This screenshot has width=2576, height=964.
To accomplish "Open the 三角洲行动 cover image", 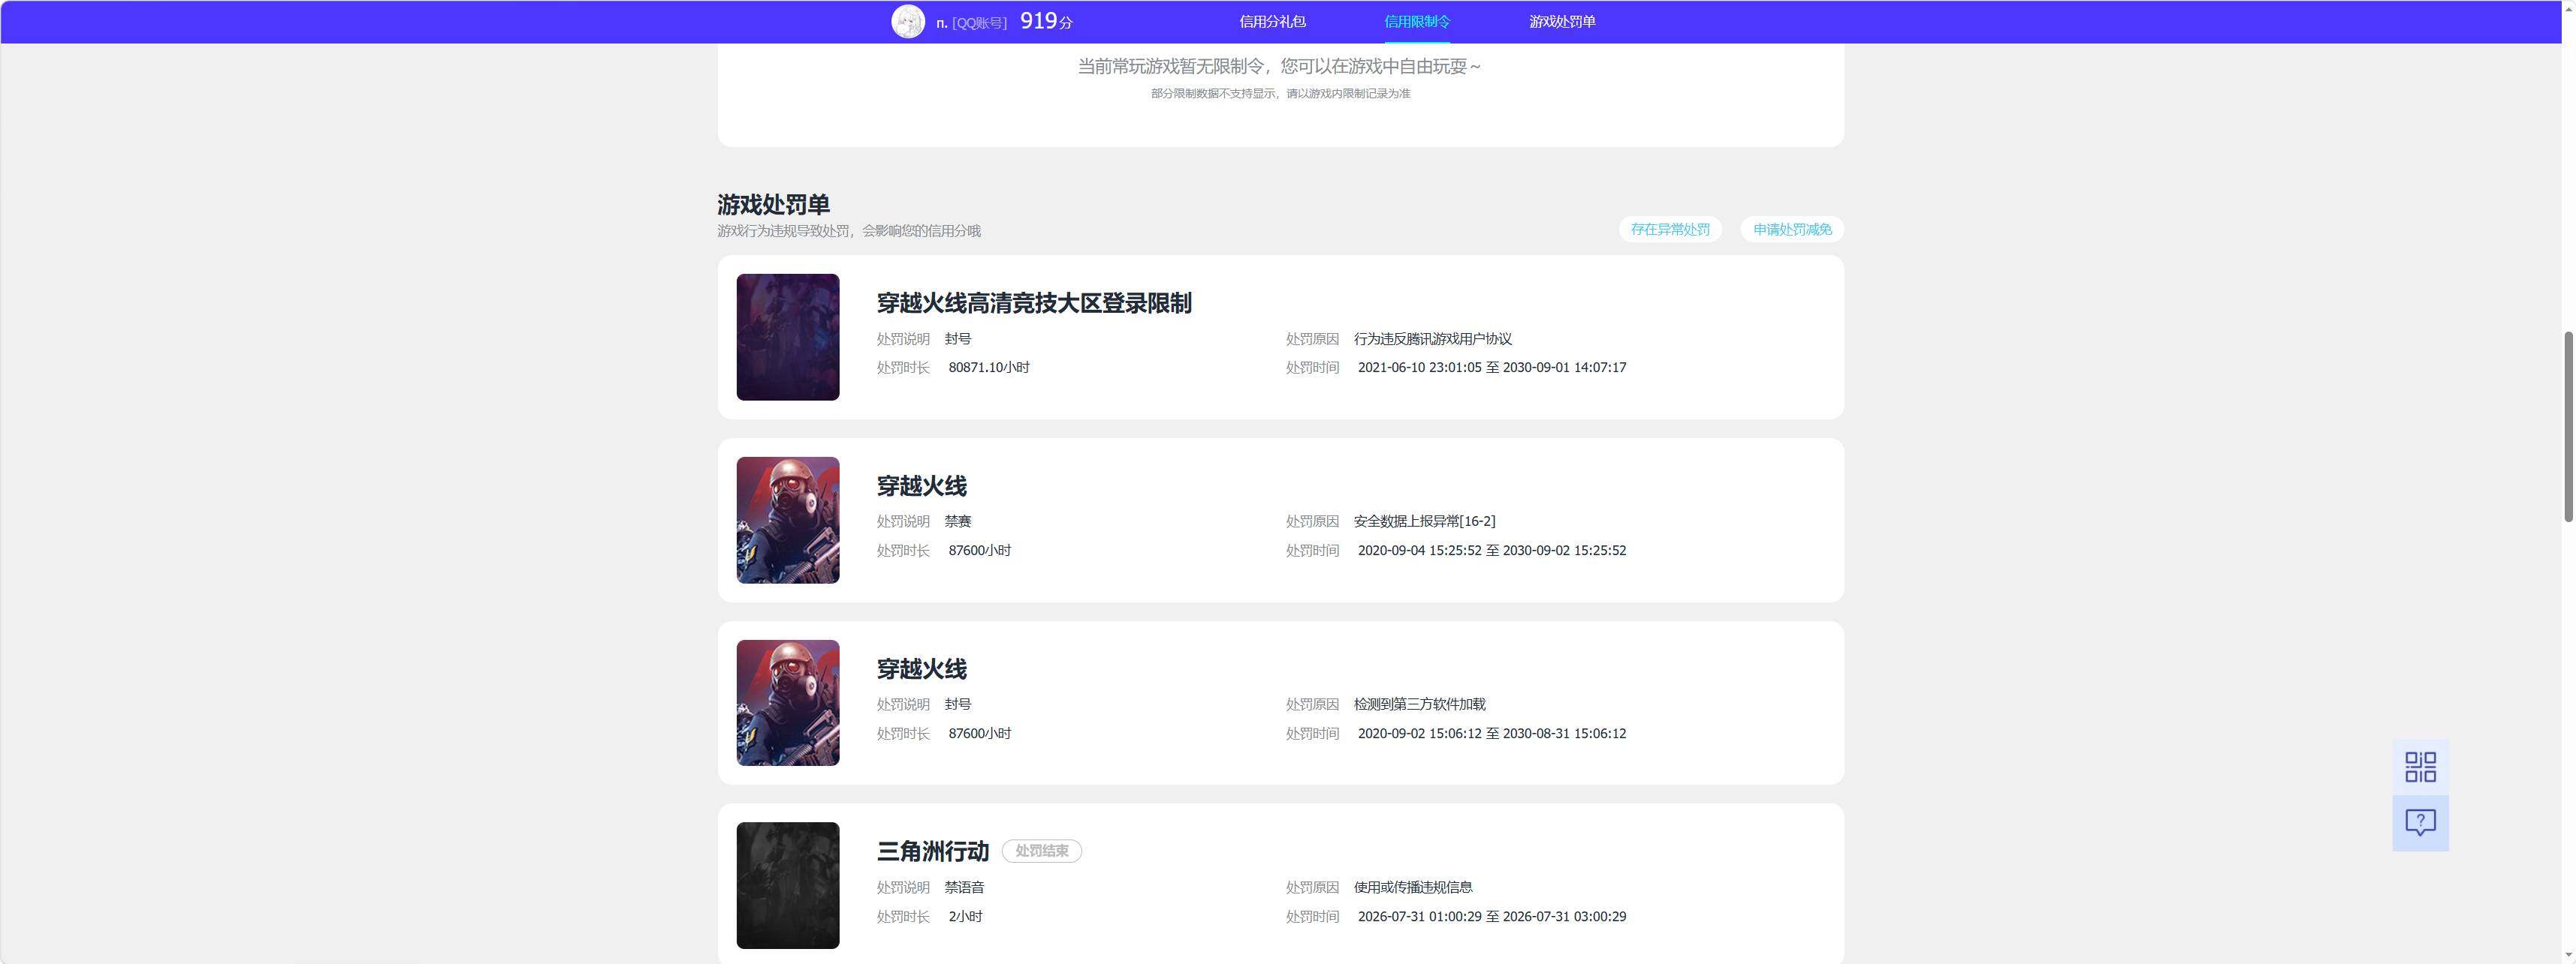I will pyautogui.click(x=788, y=885).
